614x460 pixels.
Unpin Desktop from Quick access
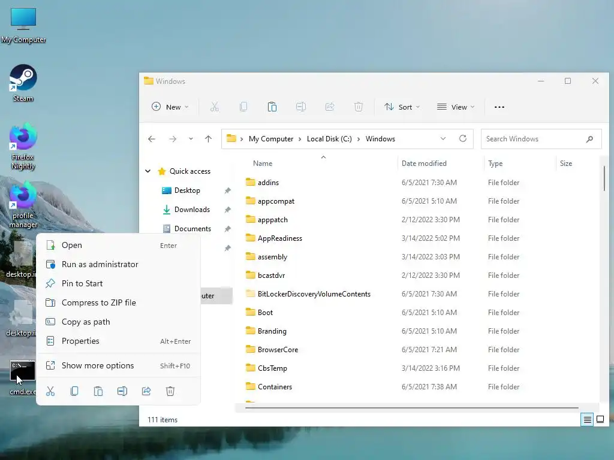click(227, 190)
